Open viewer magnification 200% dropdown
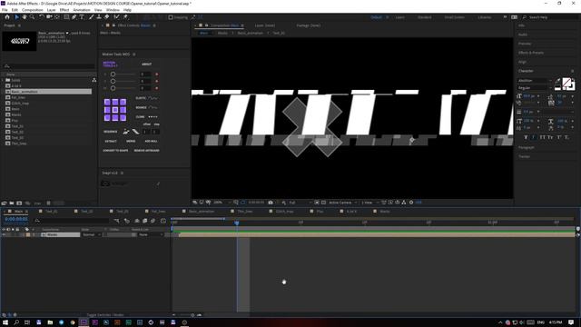 (222, 203)
